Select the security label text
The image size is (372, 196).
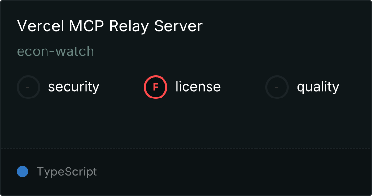[74, 87]
